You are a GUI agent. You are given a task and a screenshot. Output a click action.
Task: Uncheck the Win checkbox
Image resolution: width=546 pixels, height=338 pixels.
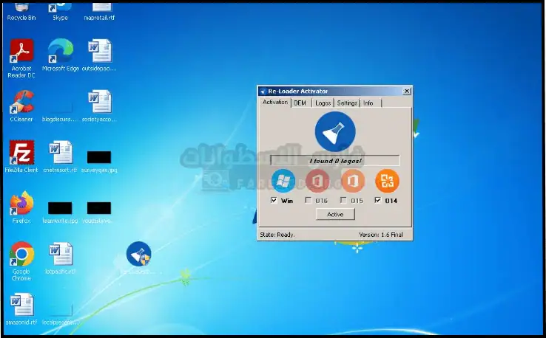[x=274, y=201]
